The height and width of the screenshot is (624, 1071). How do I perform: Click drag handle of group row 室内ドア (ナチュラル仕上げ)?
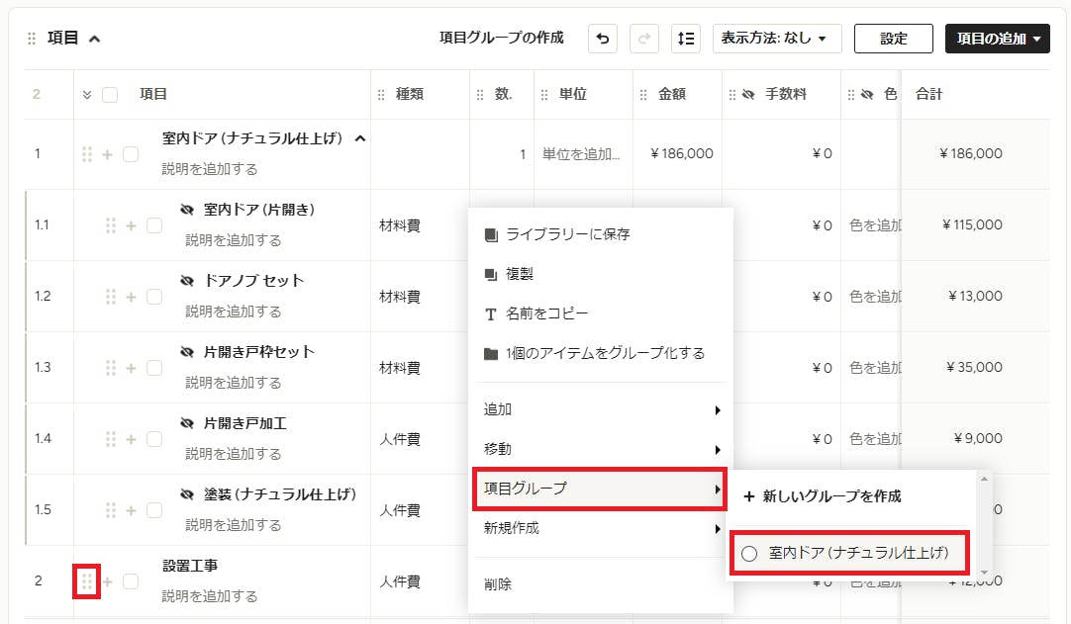click(x=87, y=154)
